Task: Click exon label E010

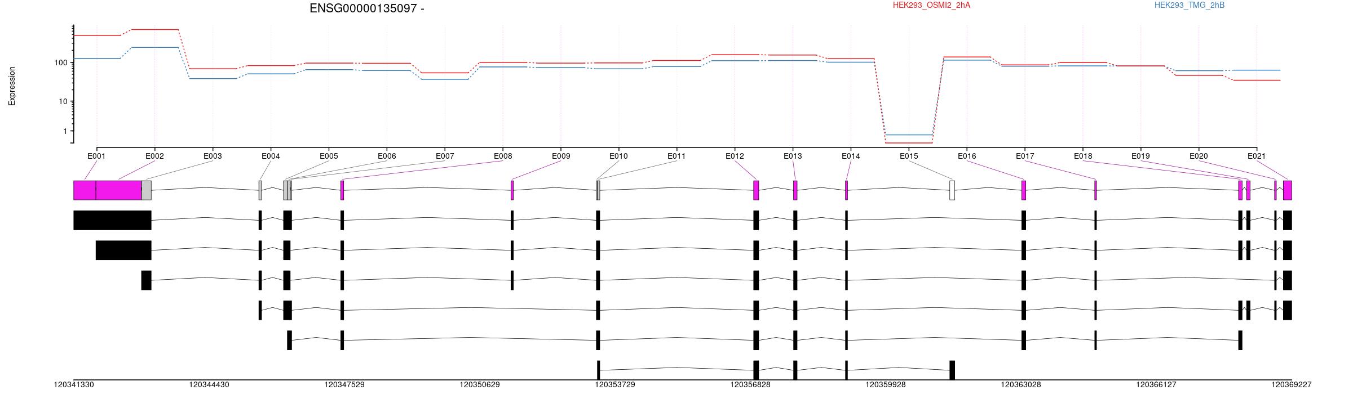Action: tap(618, 156)
